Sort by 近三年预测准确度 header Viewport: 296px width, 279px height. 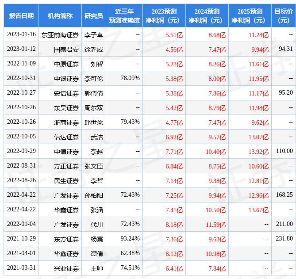click(124, 16)
